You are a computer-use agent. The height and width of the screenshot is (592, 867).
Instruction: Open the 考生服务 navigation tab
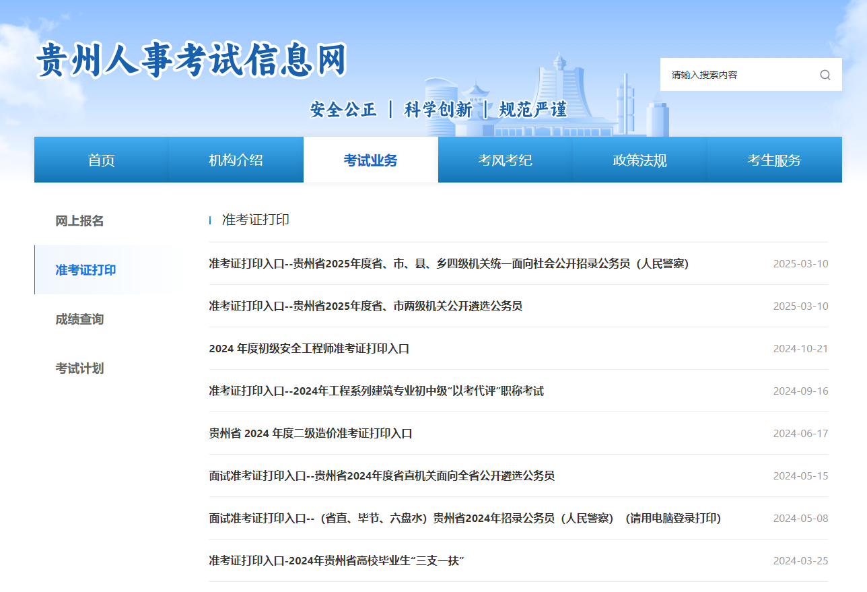point(774,160)
